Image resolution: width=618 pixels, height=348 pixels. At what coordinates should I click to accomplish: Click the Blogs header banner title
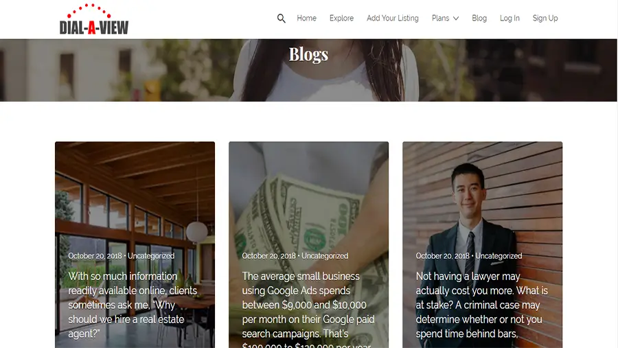tap(308, 54)
